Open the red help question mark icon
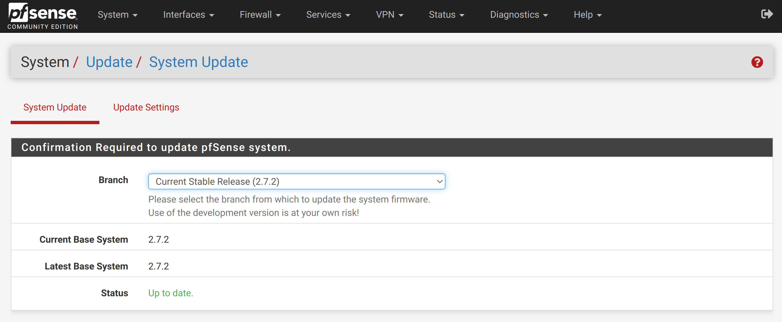 757,62
